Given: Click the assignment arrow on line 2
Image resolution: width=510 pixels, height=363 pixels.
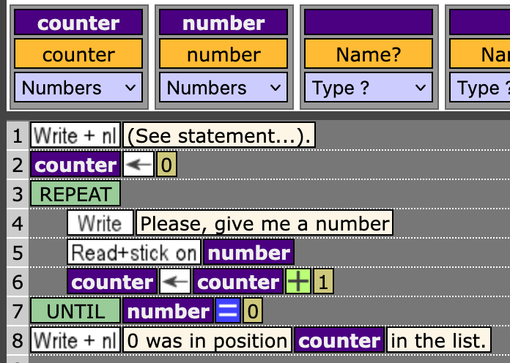Looking at the screenshot, I should point(139,165).
